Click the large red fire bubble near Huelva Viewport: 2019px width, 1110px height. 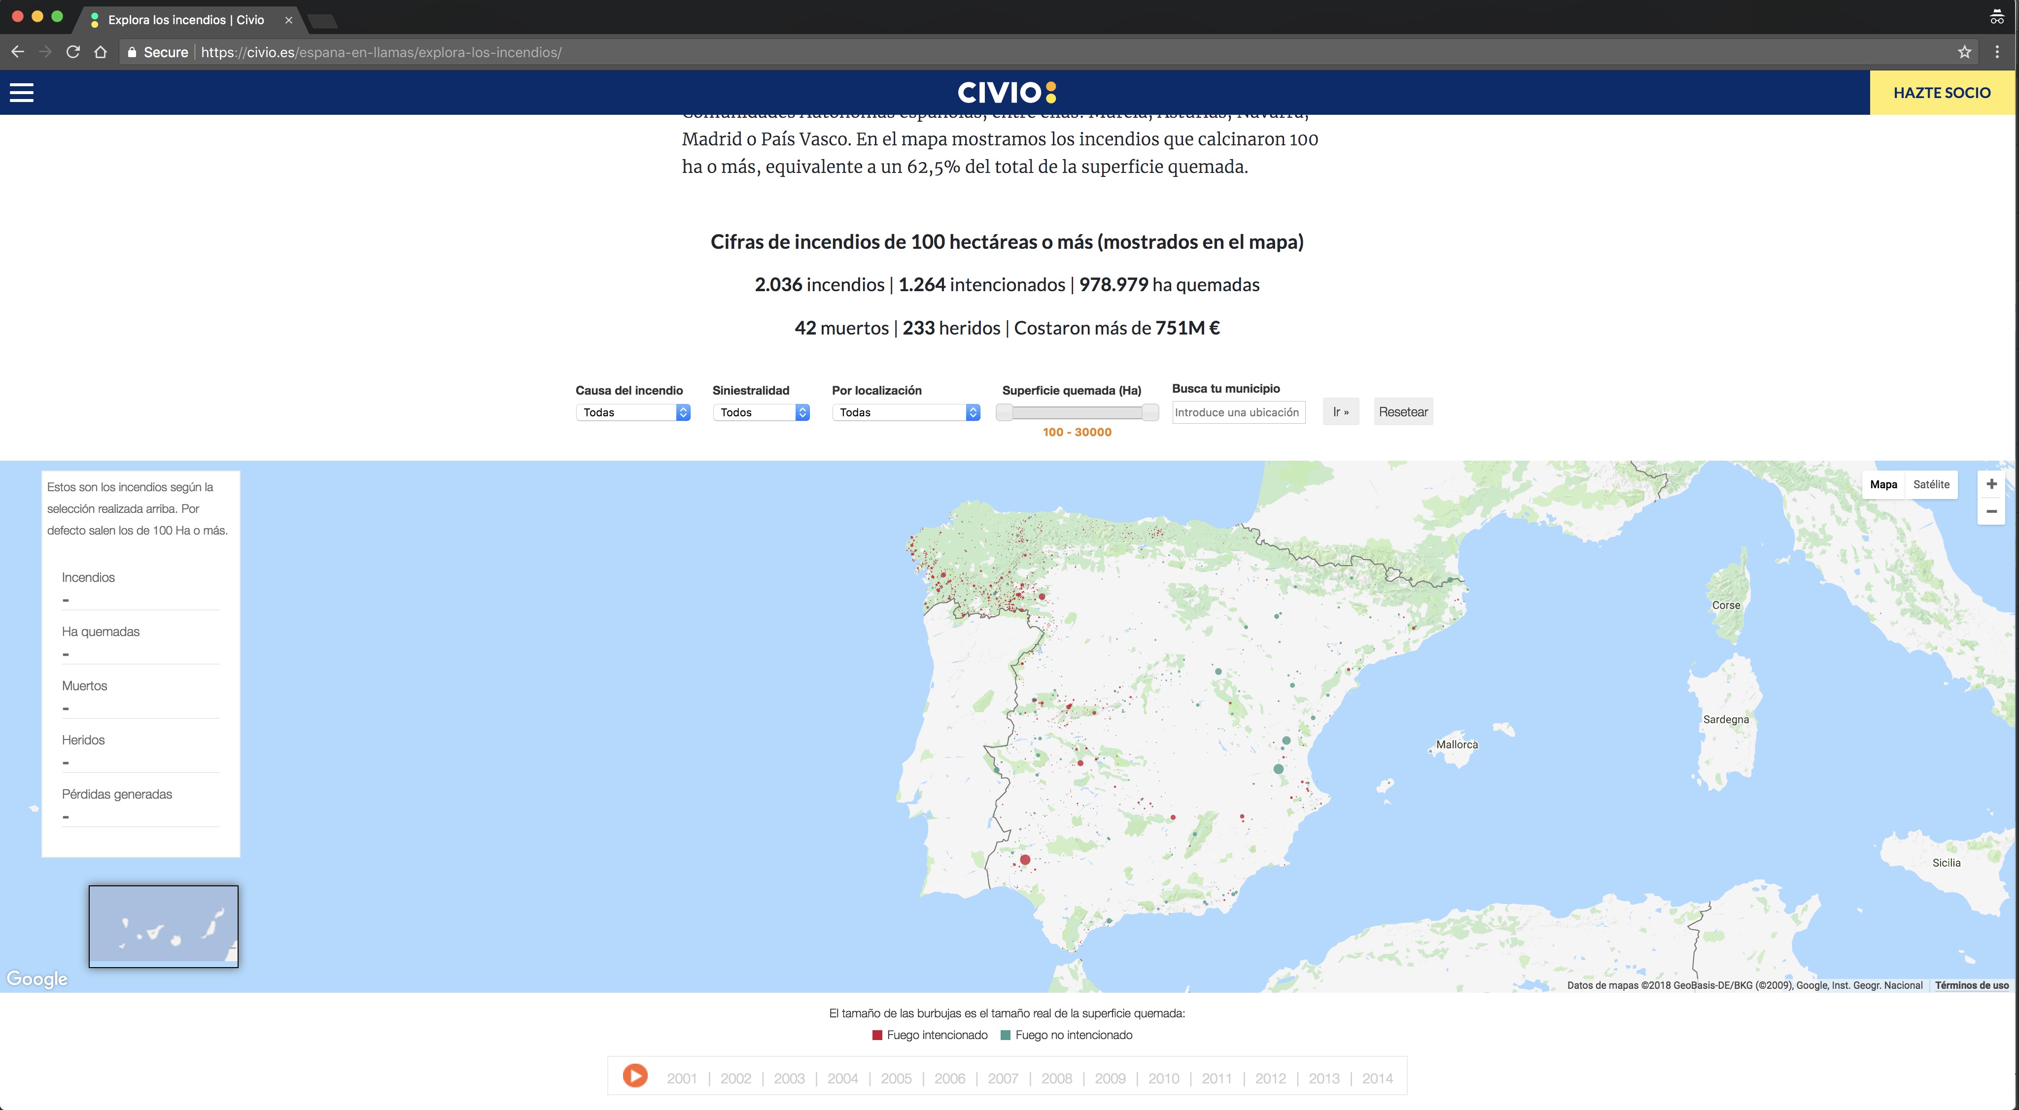click(1024, 859)
